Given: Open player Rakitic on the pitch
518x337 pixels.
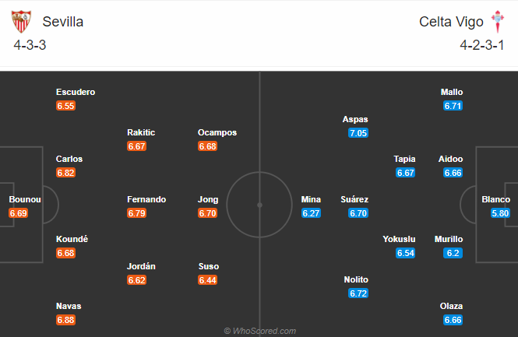Looking at the screenshot, I should [x=141, y=132].
